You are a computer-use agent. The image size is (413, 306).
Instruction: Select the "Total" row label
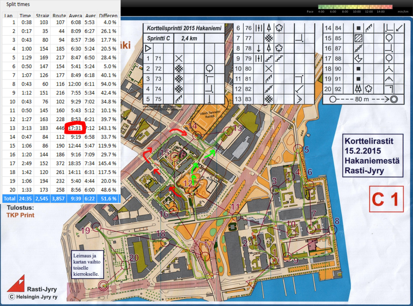tap(10, 199)
